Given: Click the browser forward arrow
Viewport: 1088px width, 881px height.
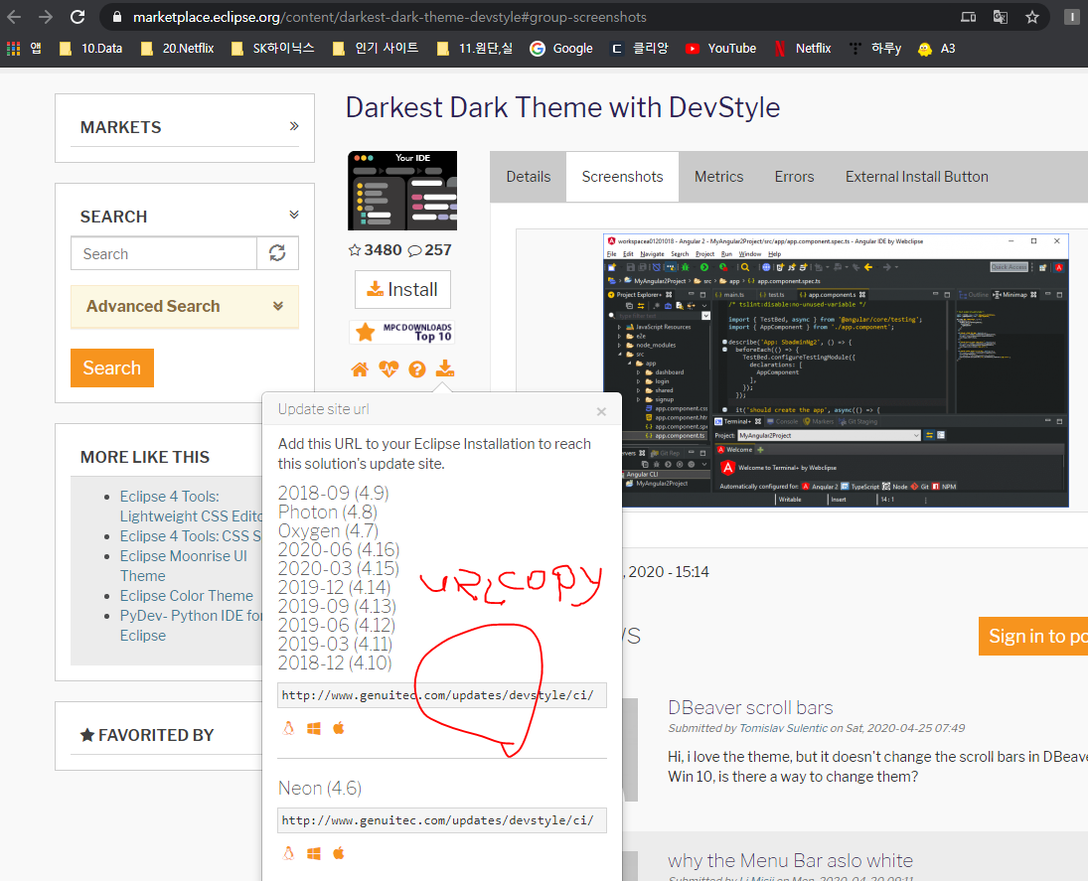Looking at the screenshot, I should coord(46,17).
